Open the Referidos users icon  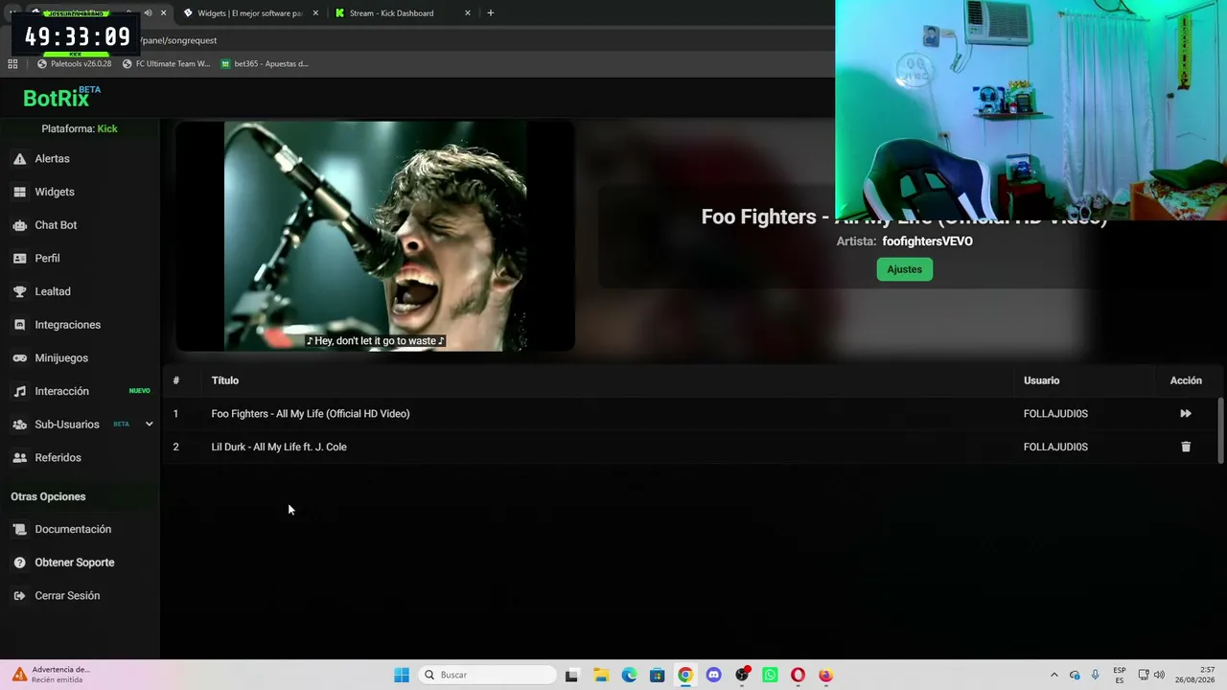tap(19, 458)
